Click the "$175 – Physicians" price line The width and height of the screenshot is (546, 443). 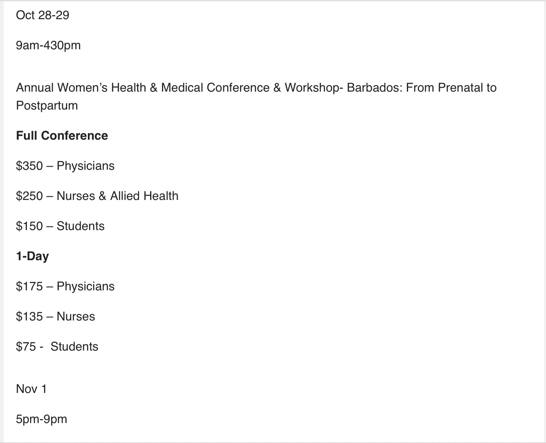tap(65, 287)
